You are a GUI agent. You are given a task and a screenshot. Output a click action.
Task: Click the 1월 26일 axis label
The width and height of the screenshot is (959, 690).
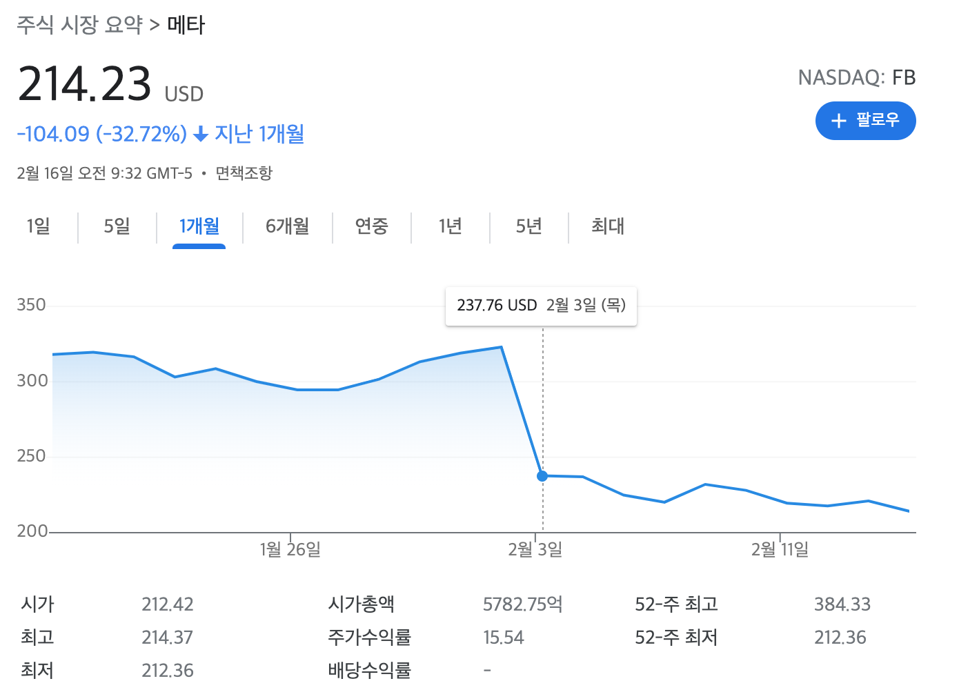pos(290,550)
